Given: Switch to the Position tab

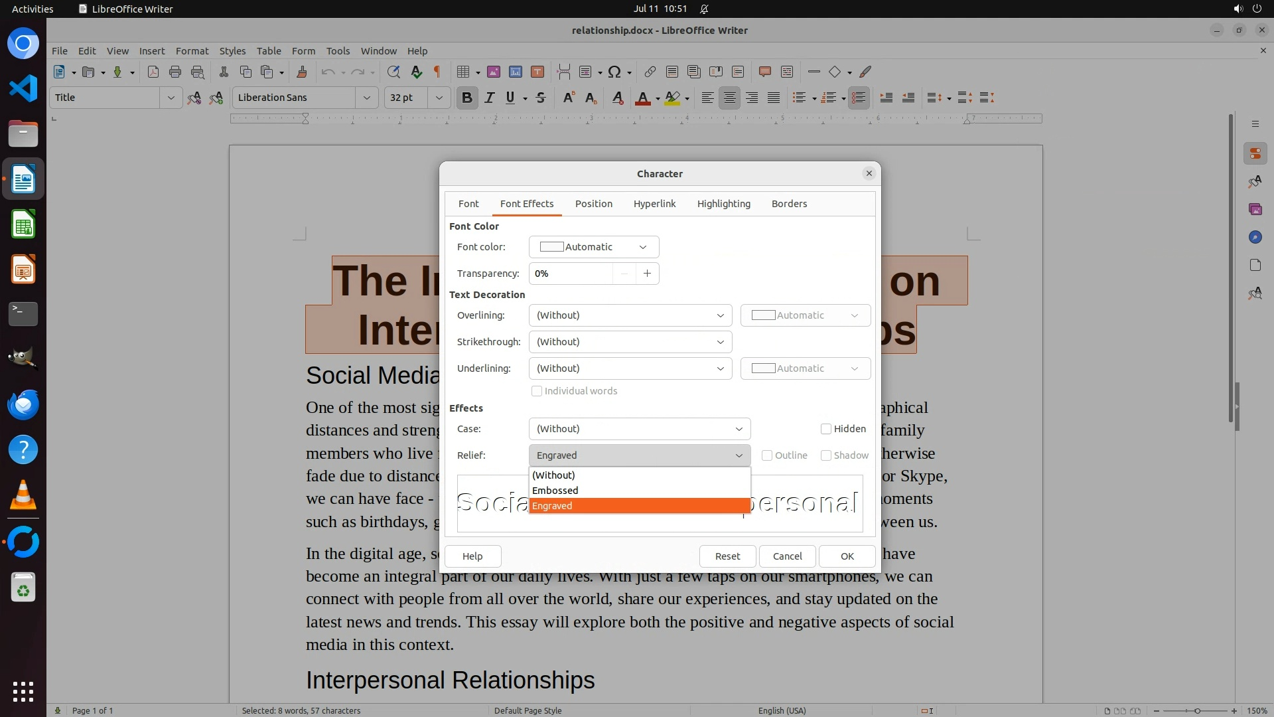Looking at the screenshot, I should point(593,204).
